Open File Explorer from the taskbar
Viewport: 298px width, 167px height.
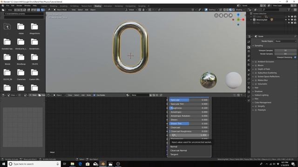point(73,164)
